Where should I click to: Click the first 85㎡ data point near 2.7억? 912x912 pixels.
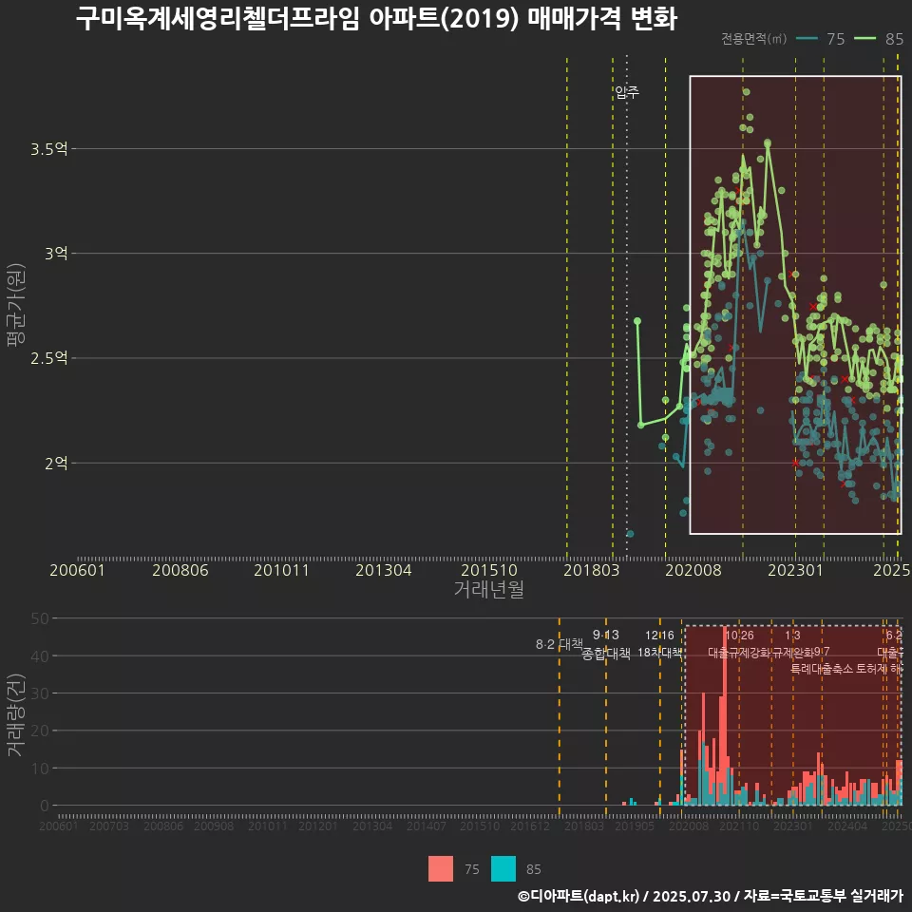[637, 321]
